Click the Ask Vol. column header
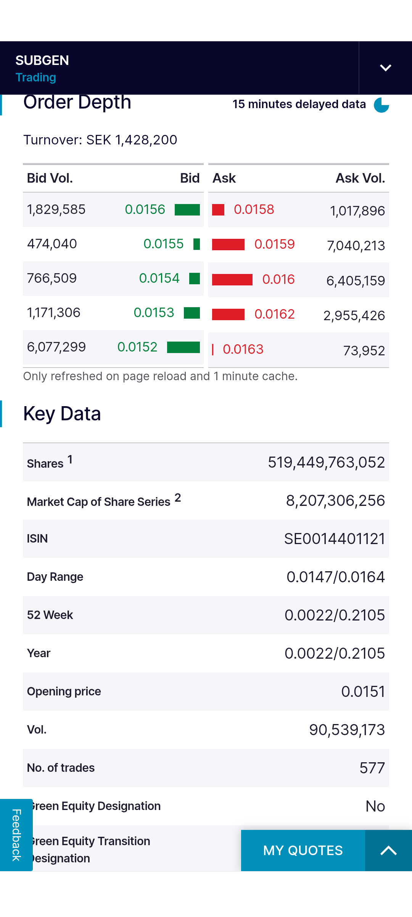The height and width of the screenshot is (917, 412). (x=360, y=178)
